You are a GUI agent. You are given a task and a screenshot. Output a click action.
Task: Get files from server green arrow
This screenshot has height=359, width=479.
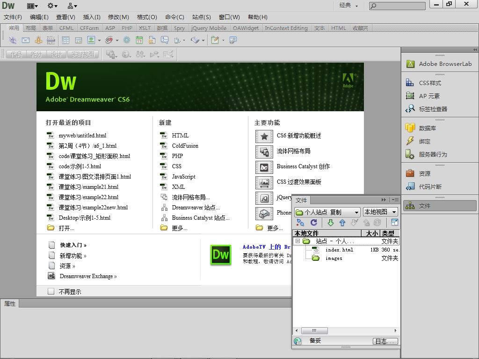point(331,223)
